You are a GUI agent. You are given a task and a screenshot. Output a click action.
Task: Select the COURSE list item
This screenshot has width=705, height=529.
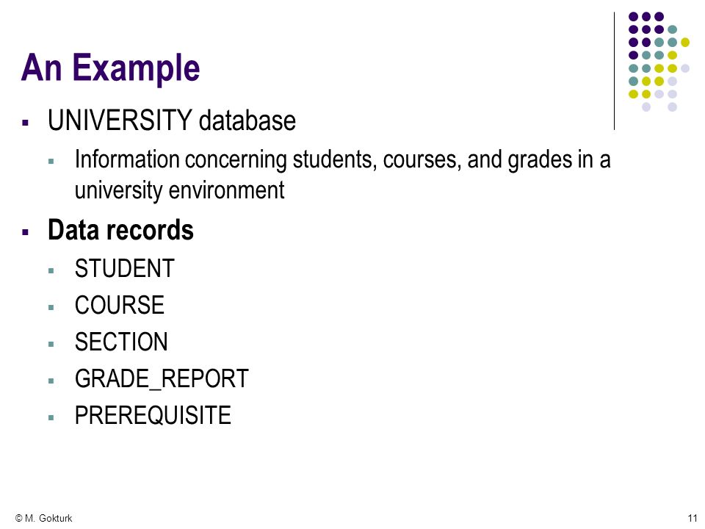tap(120, 305)
